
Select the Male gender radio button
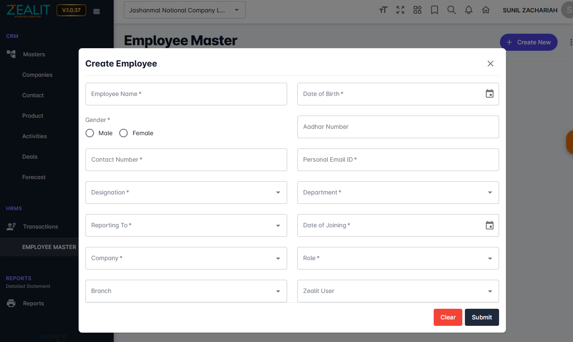point(90,133)
